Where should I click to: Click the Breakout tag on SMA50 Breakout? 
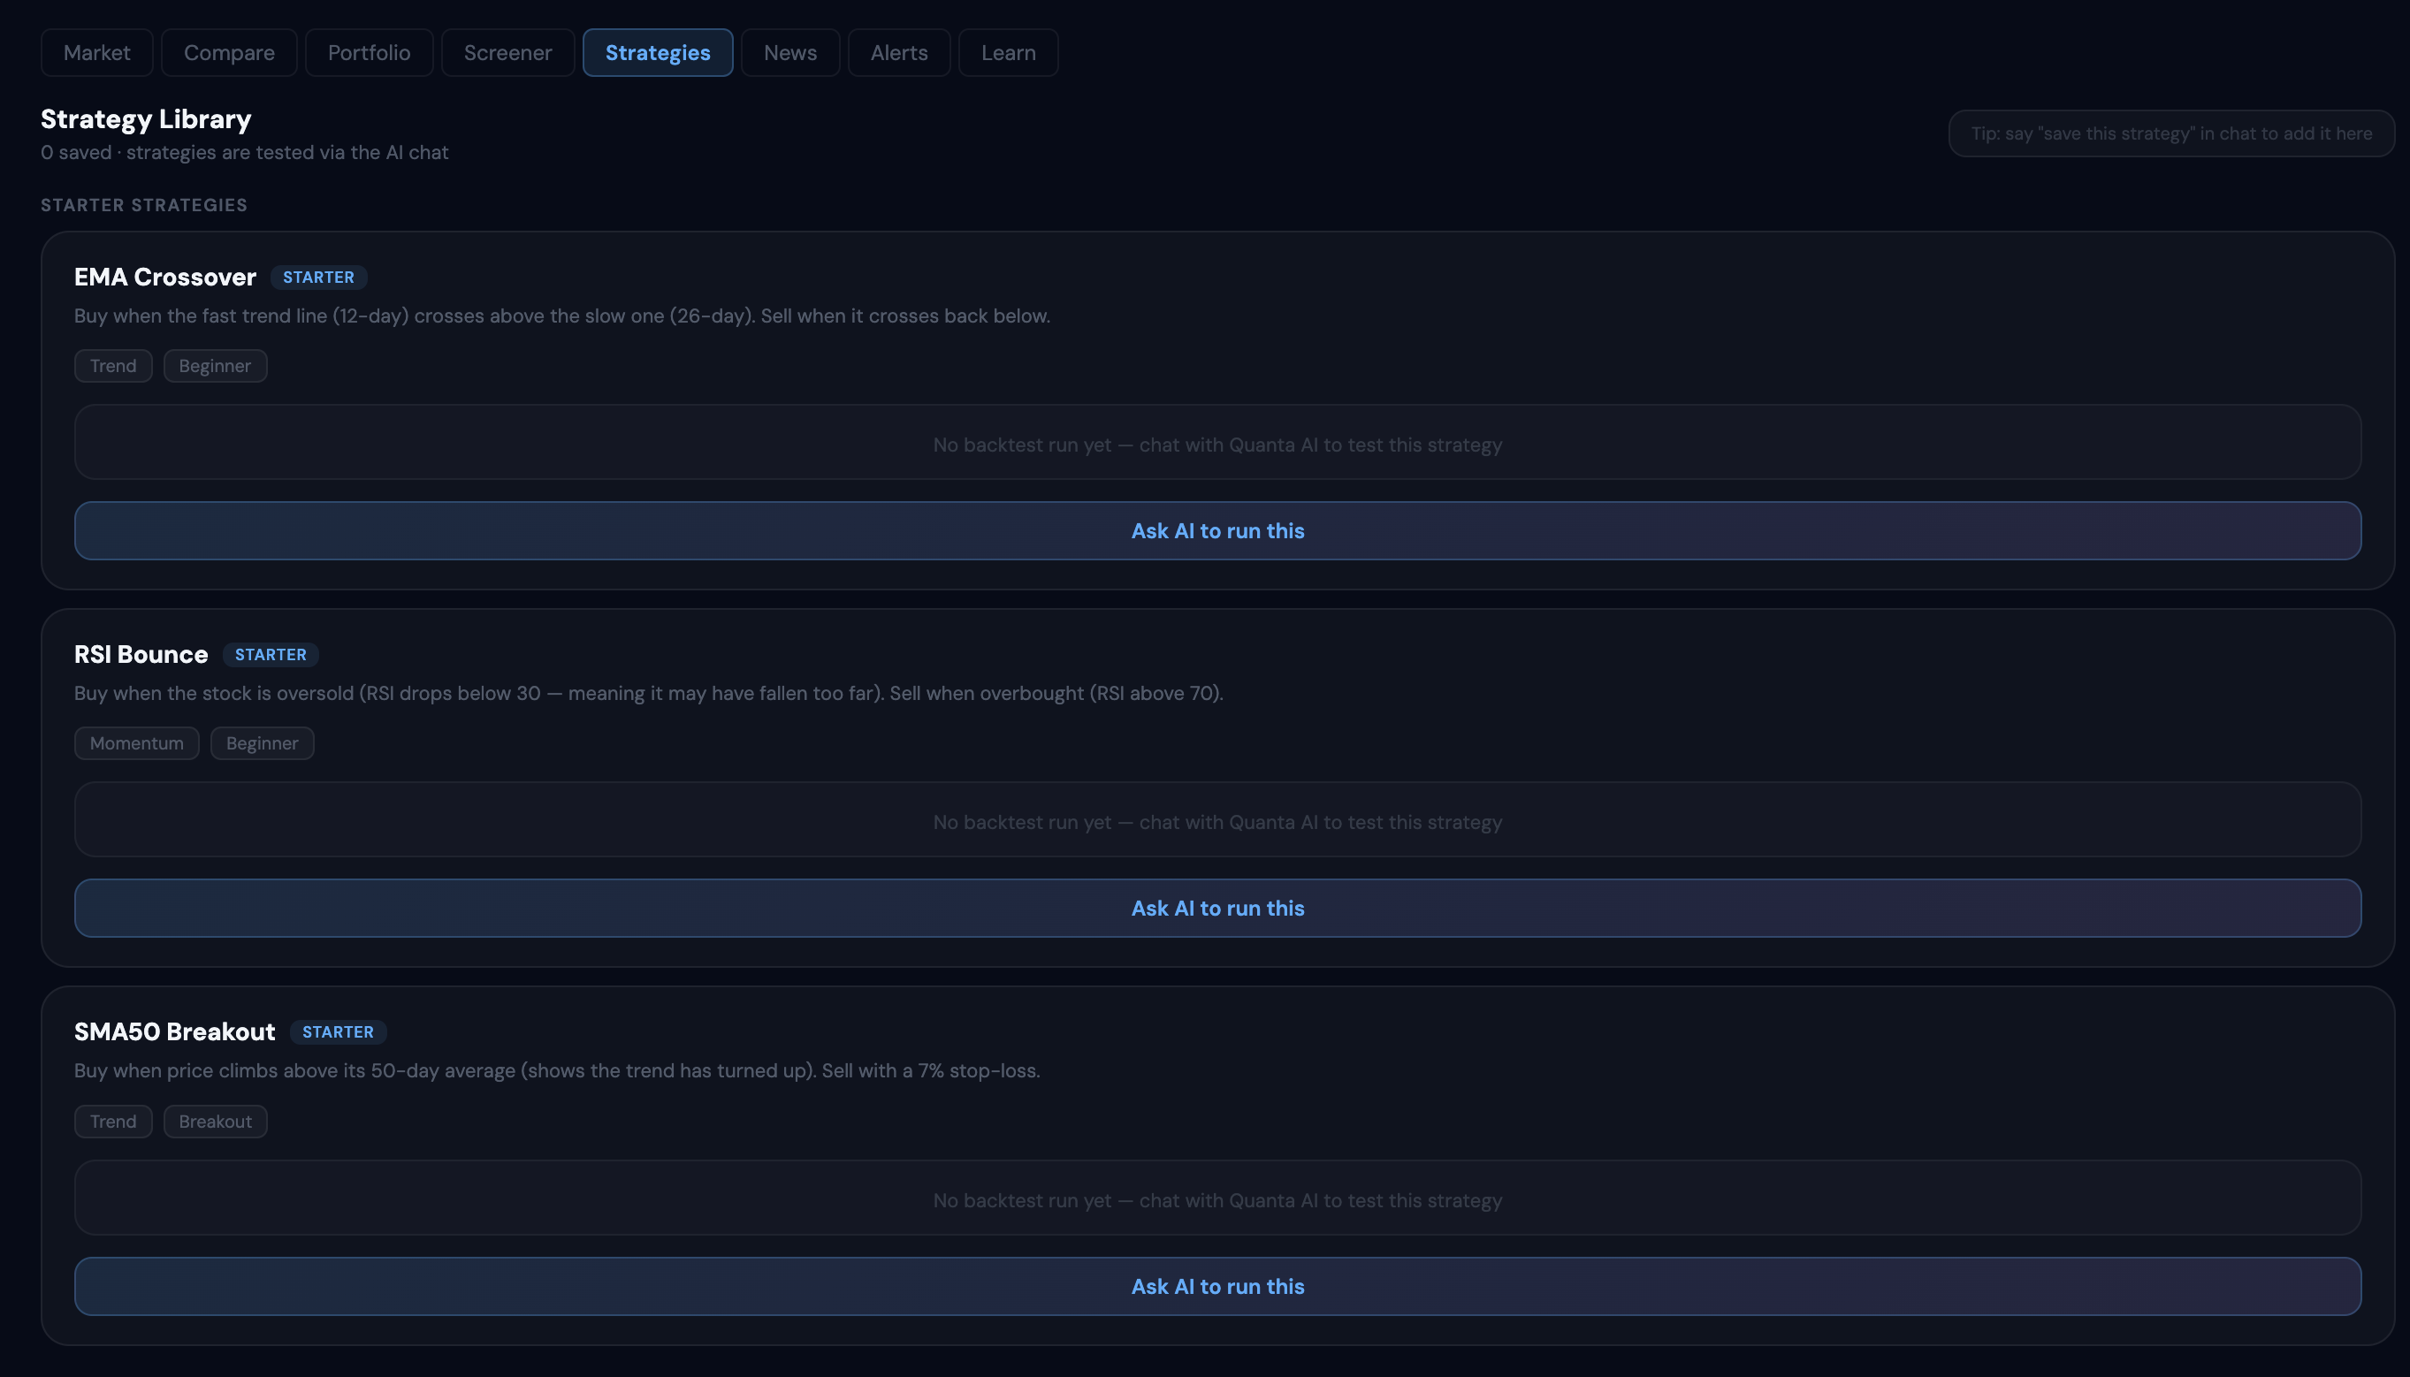point(215,1122)
